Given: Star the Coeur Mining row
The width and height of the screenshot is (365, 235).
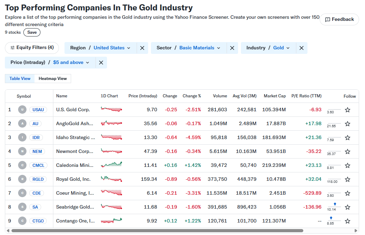Looking at the screenshot, I should (347, 193).
